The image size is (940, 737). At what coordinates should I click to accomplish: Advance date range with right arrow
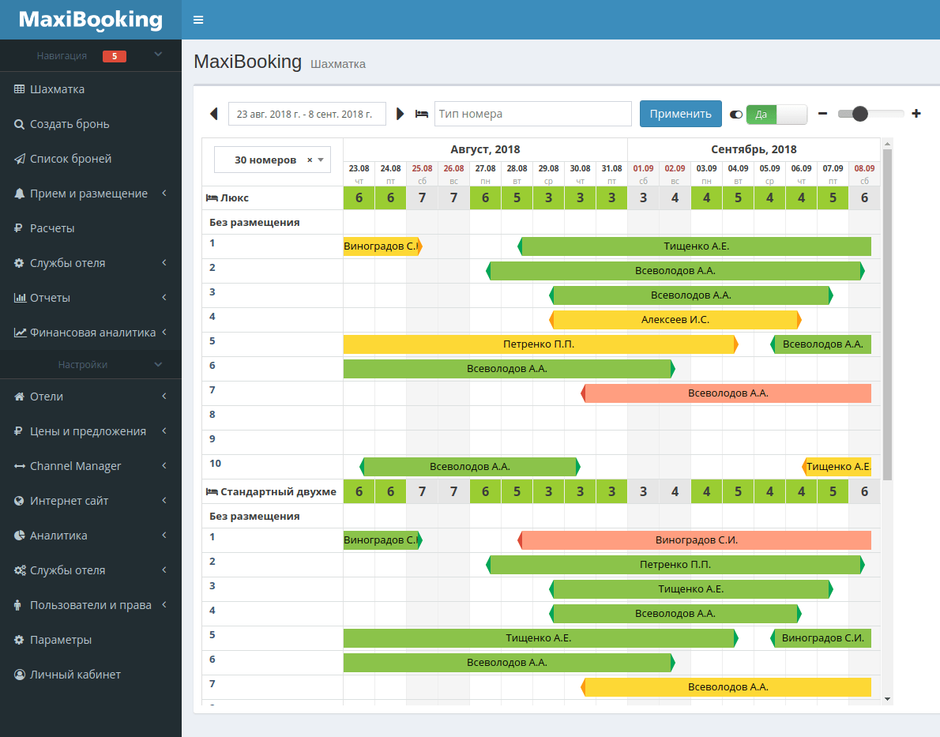400,114
